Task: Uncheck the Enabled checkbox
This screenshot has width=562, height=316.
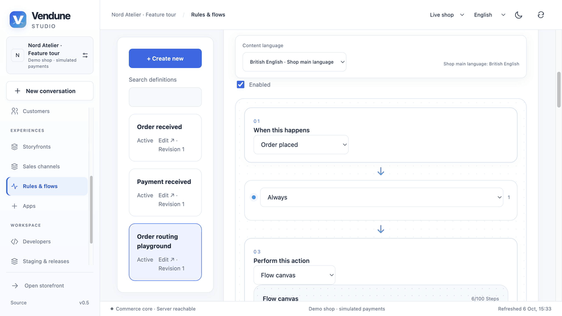Action: point(240,84)
